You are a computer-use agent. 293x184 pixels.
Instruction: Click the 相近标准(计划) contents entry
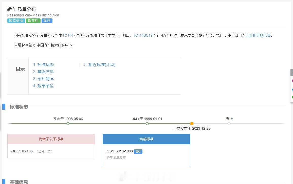[x=101, y=64]
